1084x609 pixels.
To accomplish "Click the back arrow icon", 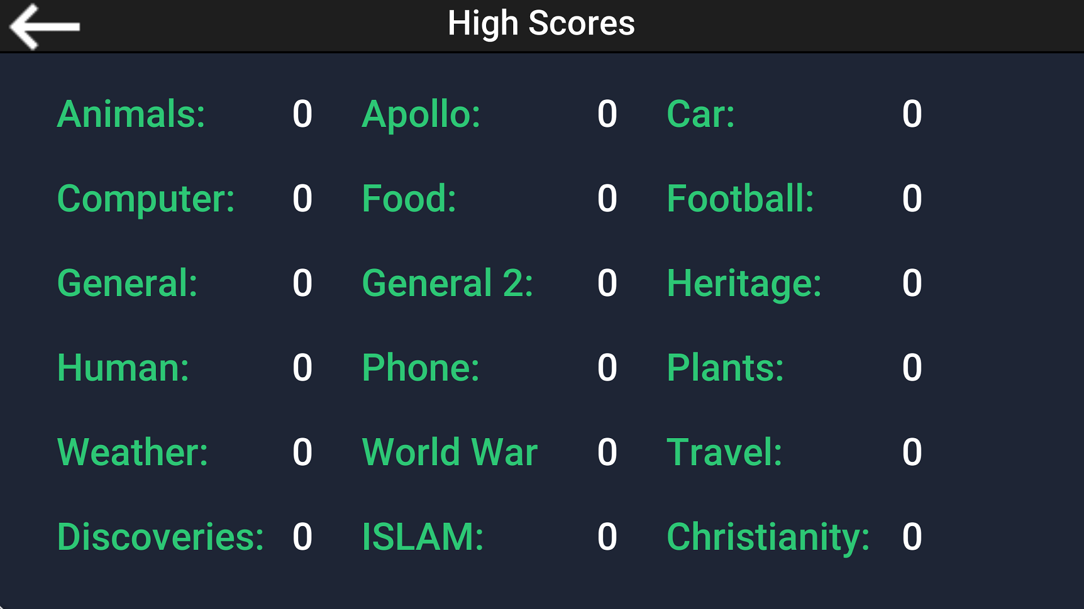I will click(x=44, y=25).
